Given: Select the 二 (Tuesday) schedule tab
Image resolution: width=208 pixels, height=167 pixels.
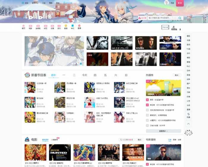Looking at the screenshot, I should 74,75.
